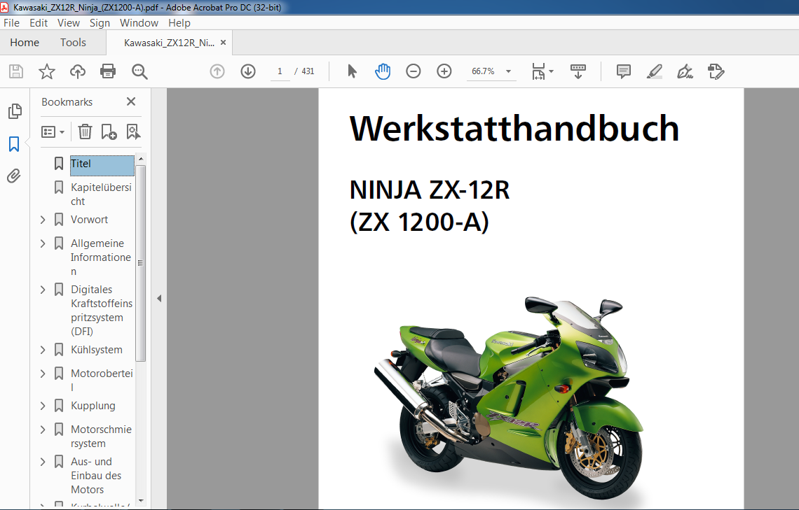
Task: Select the Vorwort bookmark label
Action: (89, 220)
